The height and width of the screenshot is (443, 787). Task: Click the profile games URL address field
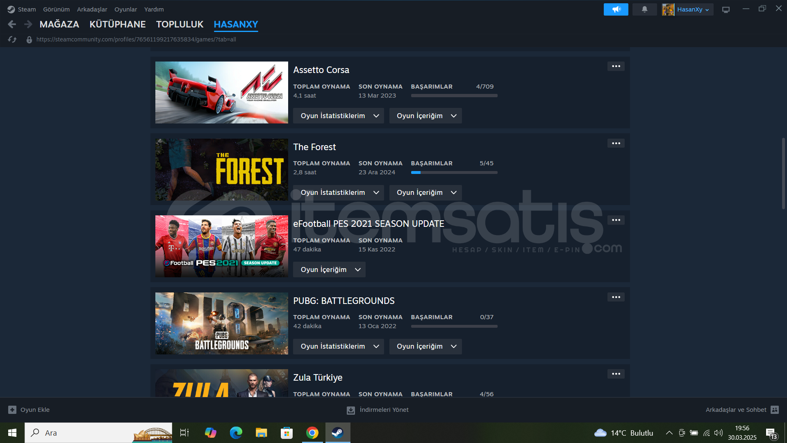(136, 39)
